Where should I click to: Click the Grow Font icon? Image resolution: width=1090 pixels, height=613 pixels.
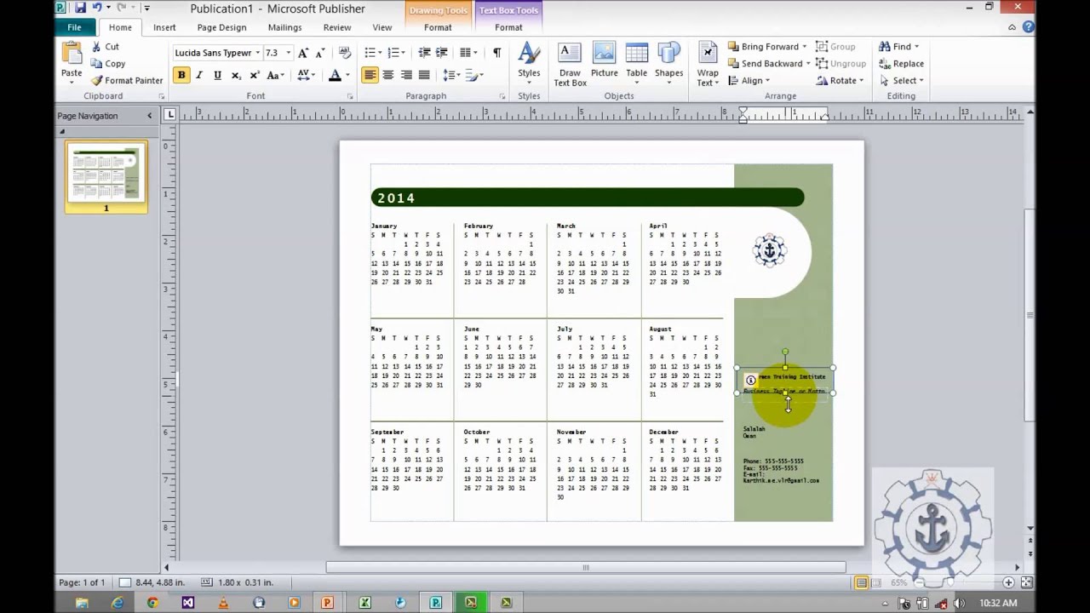[303, 53]
